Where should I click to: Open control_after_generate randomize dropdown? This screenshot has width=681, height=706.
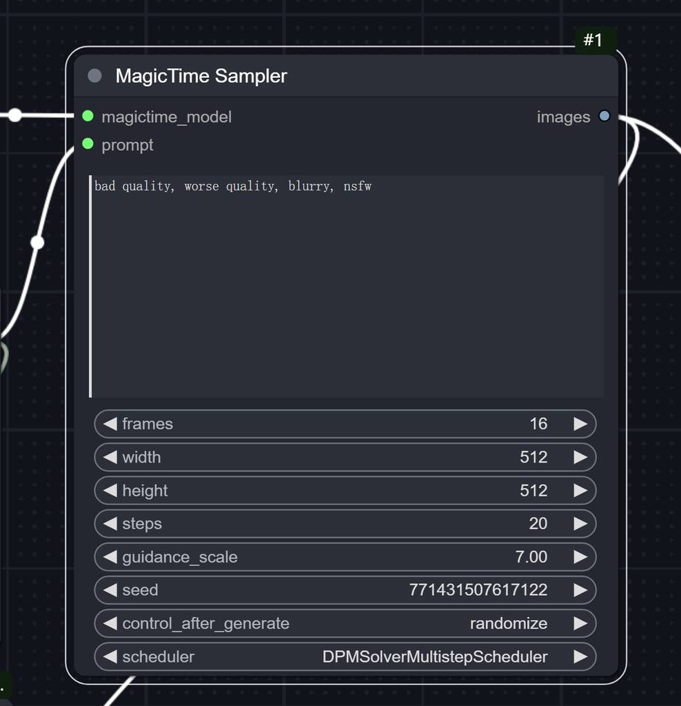[508, 623]
